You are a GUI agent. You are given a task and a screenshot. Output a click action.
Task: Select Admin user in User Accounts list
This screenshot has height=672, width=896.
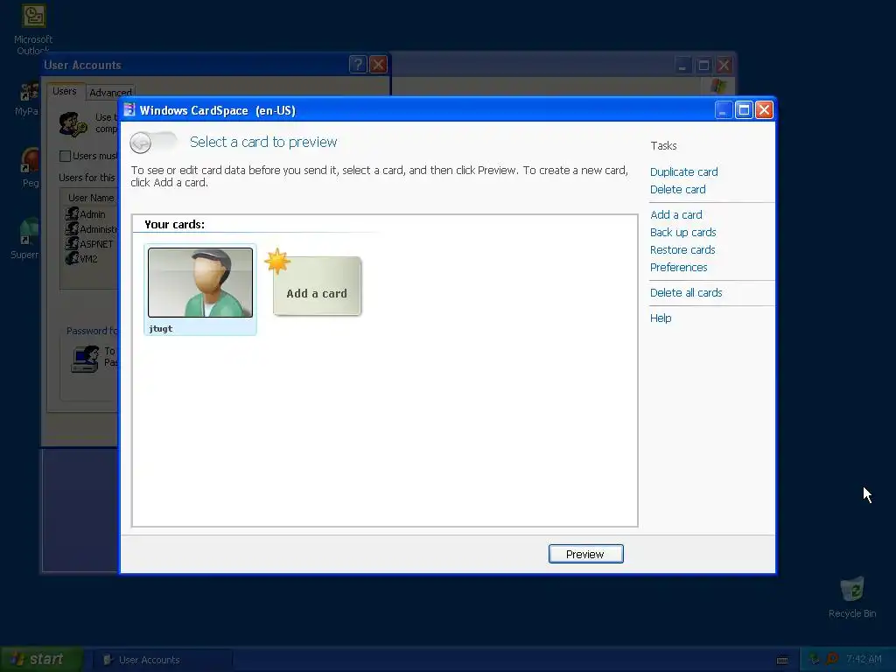click(91, 214)
